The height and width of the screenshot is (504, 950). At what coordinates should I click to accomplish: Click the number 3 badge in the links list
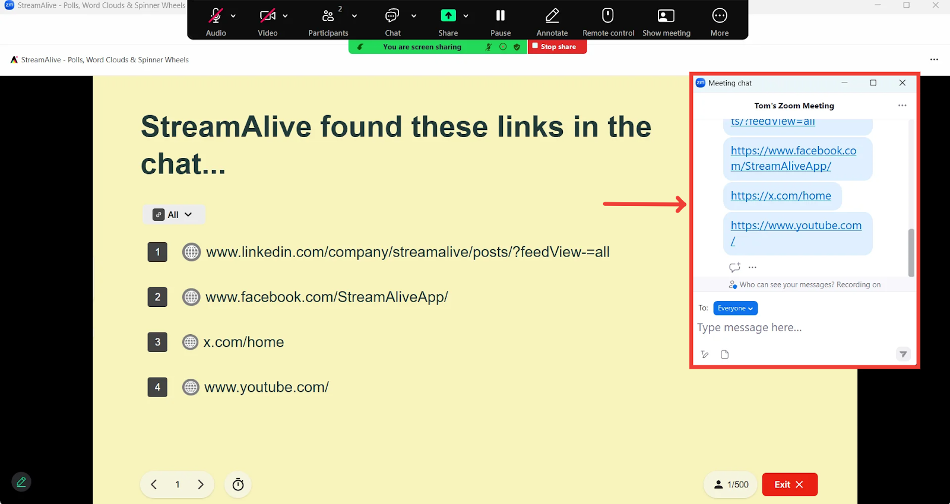(x=157, y=342)
